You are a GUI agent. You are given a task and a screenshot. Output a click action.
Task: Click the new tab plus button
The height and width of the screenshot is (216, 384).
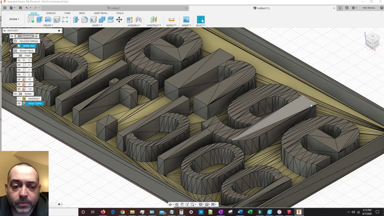[340, 8]
